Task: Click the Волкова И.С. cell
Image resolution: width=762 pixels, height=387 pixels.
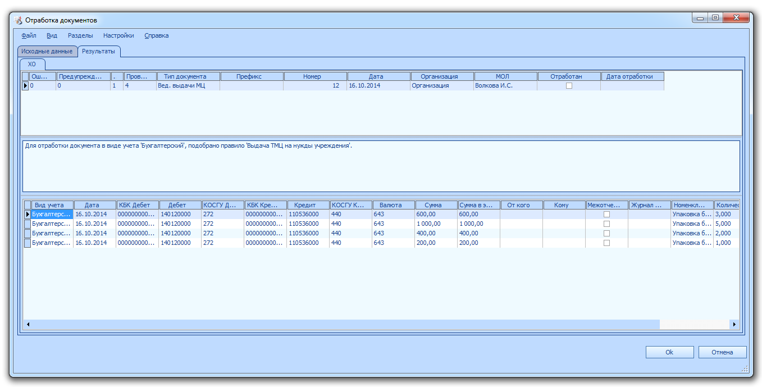Action: pyautogui.click(x=505, y=86)
